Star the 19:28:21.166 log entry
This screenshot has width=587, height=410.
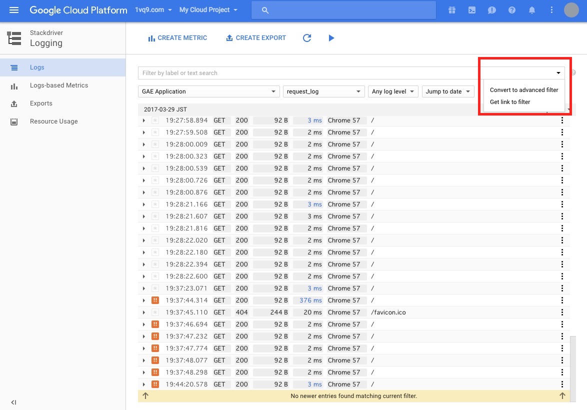155,204
